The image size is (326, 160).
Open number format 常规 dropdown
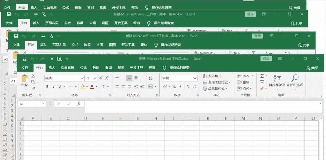[x=195, y=78]
